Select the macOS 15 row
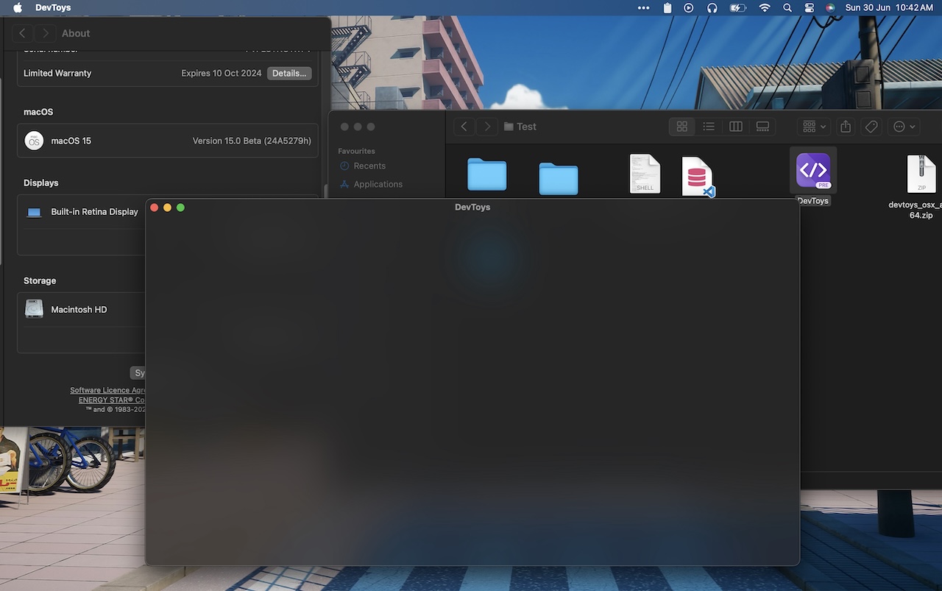This screenshot has width=942, height=591. coord(168,141)
